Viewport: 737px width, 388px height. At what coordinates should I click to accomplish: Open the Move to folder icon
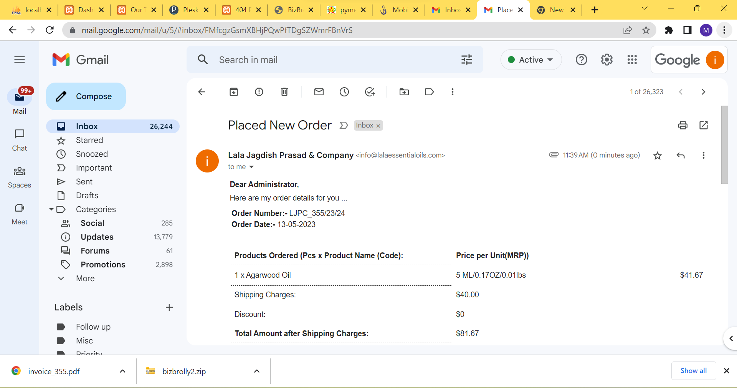coord(404,92)
